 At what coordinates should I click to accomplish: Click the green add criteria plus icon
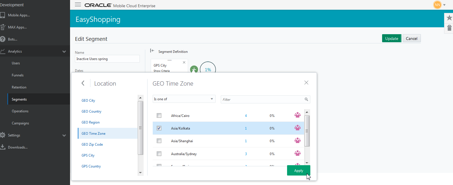(194, 70)
